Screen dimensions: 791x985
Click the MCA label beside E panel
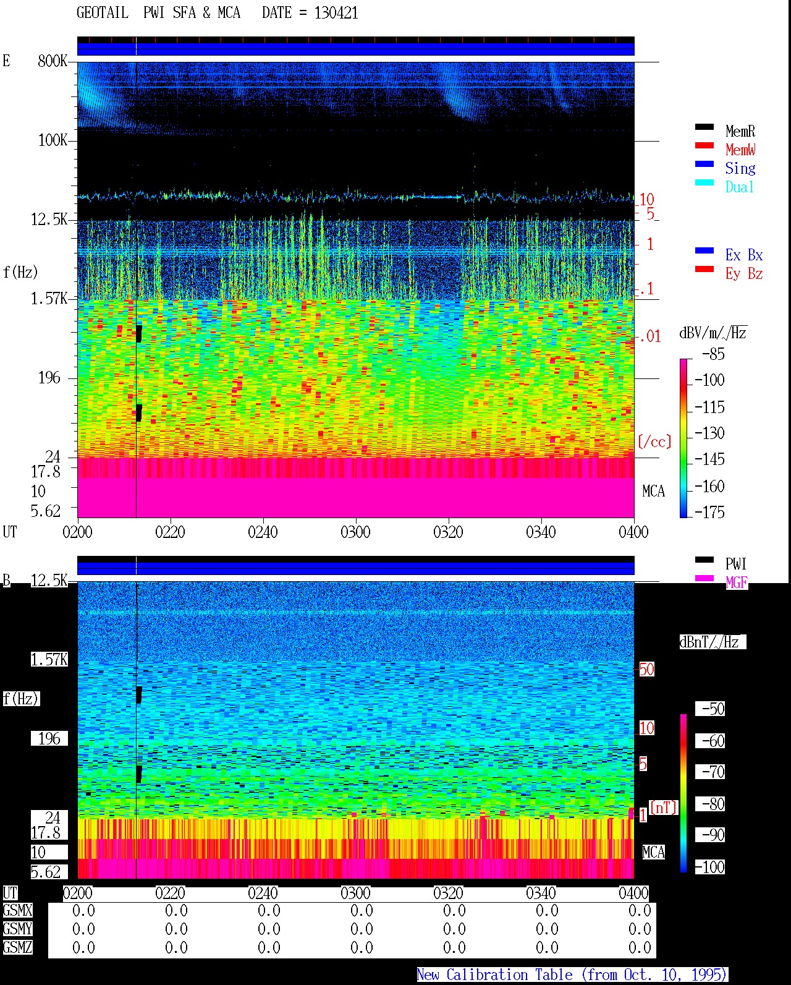pyautogui.click(x=653, y=491)
